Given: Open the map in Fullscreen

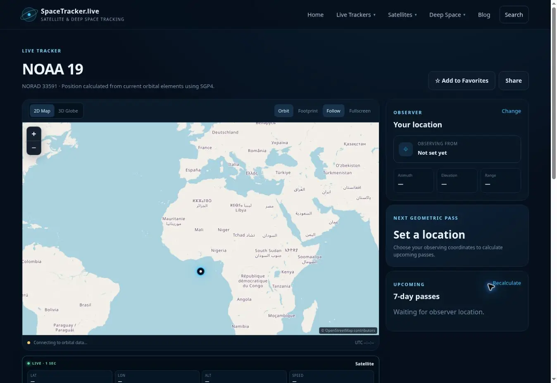Looking at the screenshot, I should tap(360, 111).
